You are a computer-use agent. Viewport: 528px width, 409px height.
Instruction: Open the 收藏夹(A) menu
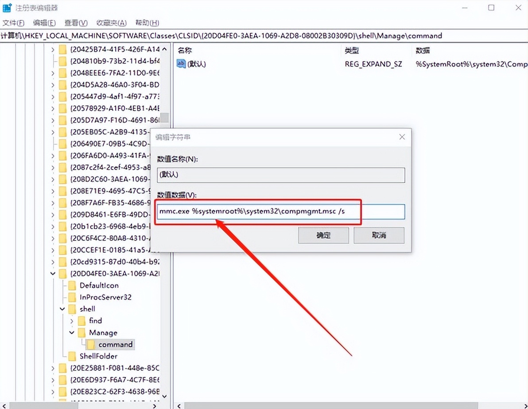[x=111, y=23]
